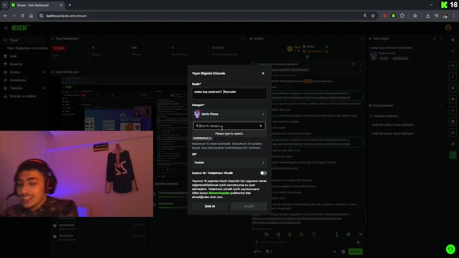Click the info icon in right rail
Viewport: 459px width, 258px height.
tap(453, 40)
